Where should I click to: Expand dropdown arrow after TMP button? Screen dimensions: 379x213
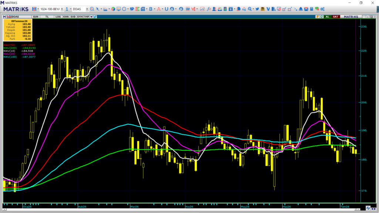coord(91,17)
